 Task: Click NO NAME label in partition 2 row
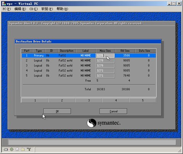click(x=86, y=60)
